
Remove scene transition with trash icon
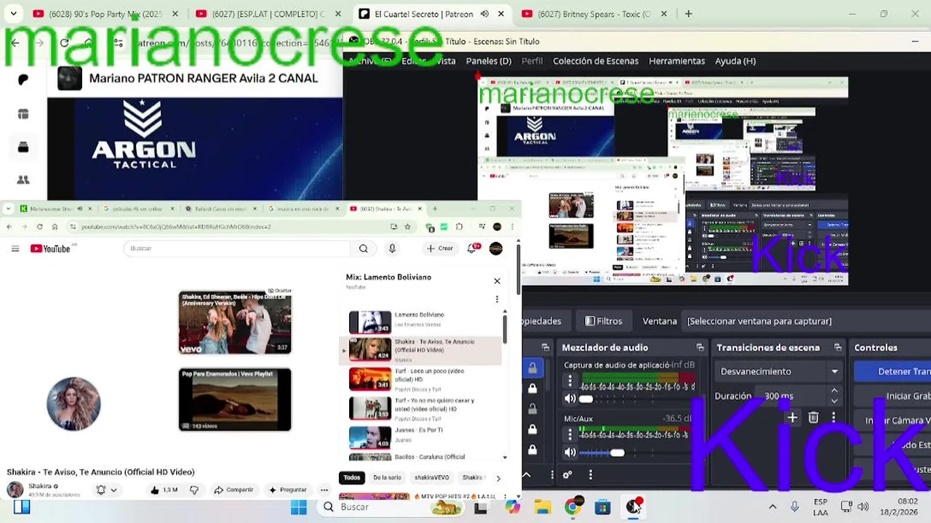pyautogui.click(x=813, y=417)
